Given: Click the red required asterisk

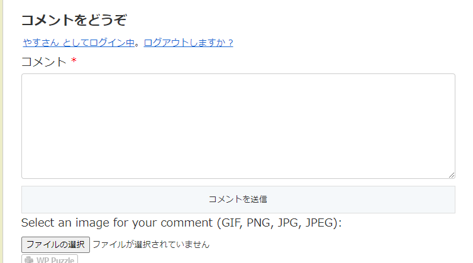Looking at the screenshot, I should (x=74, y=60).
